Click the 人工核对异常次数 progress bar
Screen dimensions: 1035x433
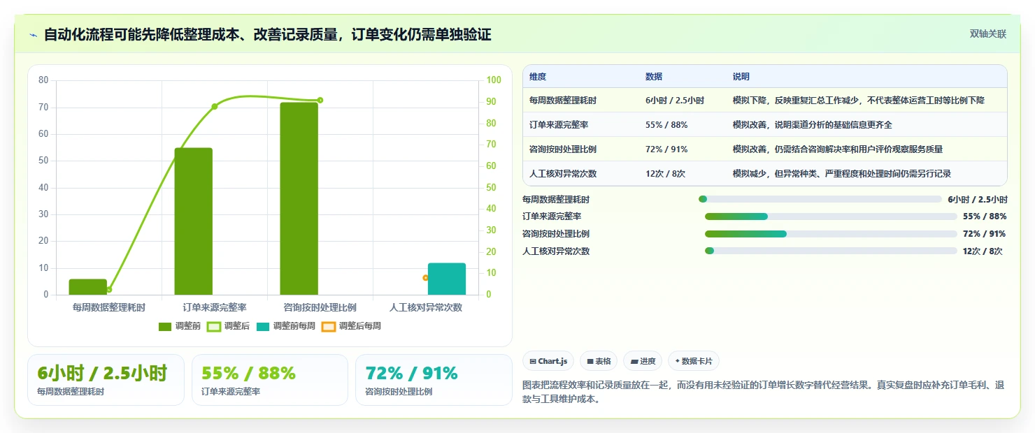(831, 251)
